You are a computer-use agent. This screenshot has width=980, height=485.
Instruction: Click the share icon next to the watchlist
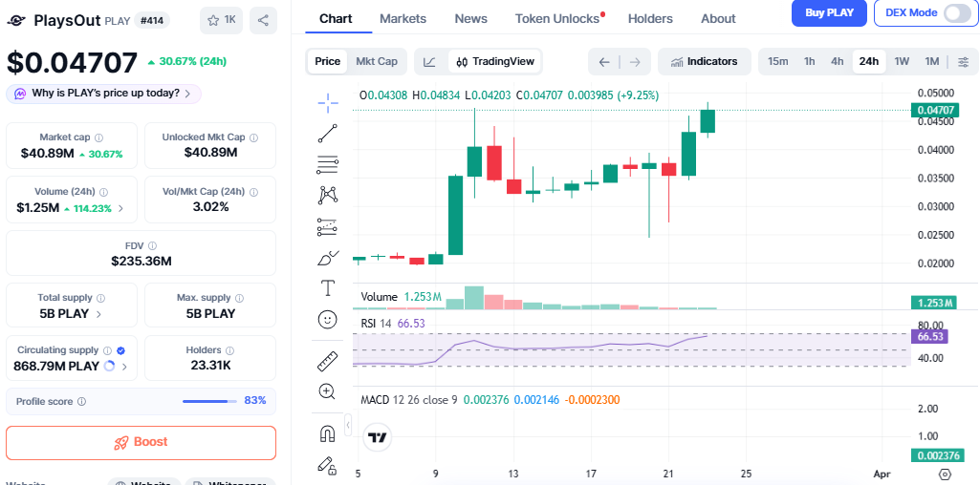[263, 21]
